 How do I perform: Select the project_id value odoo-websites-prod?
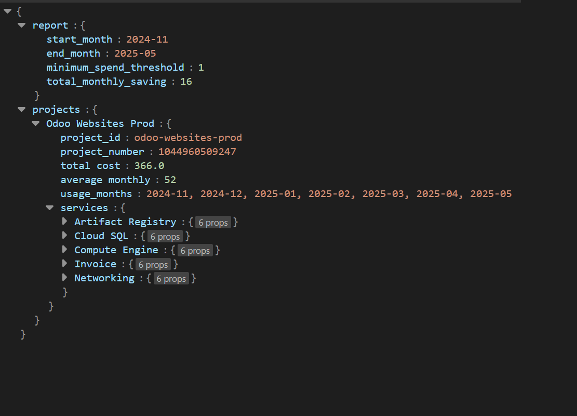pos(188,138)
